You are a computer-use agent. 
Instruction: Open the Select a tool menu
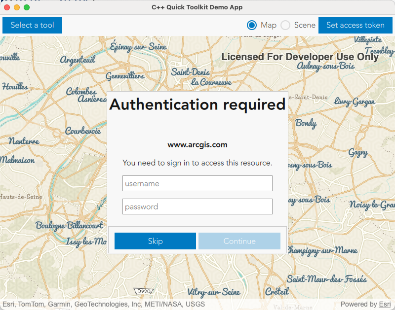tap(32, 25)
